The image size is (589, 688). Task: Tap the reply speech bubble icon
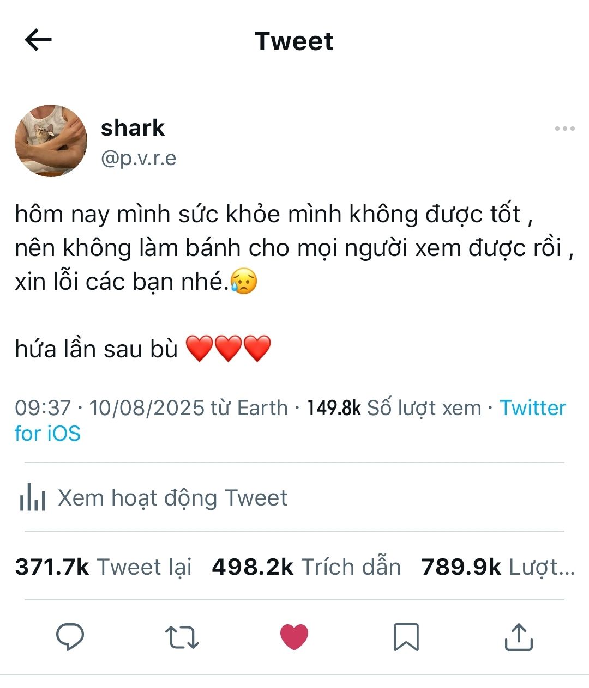click(70, 636)
